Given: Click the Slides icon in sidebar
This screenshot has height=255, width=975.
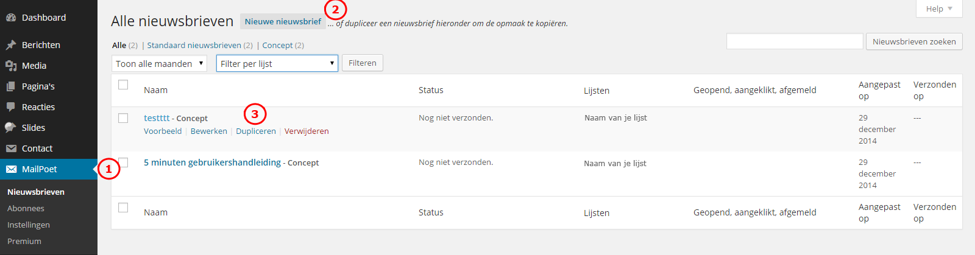Looking at the screenshot, I should (x=11, y=128).
